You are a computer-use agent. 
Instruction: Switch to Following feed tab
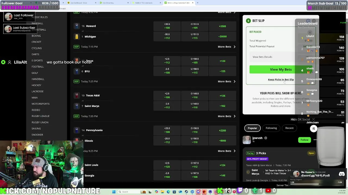271,128
